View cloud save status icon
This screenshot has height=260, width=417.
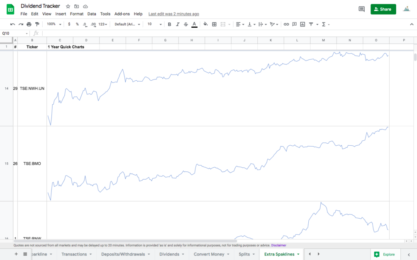click(85, 6)
